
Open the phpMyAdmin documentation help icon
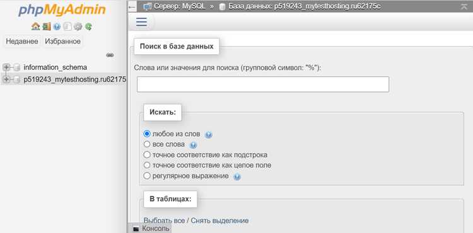[57, 27]
